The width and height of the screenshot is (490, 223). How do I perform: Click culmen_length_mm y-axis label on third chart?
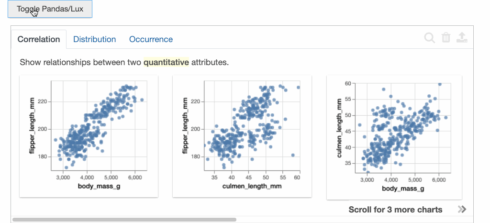tap(339, 128)
